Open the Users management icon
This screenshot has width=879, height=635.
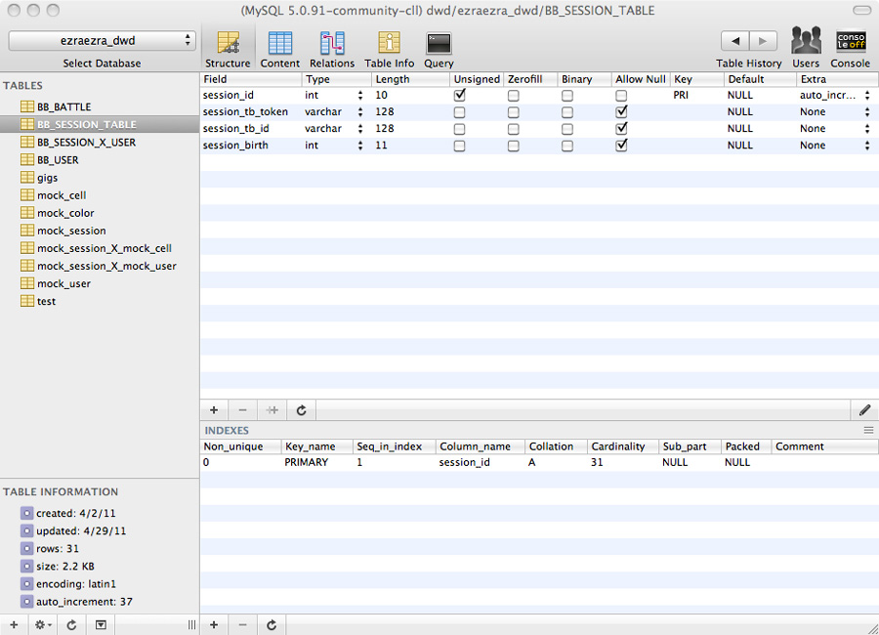[806, 48]
